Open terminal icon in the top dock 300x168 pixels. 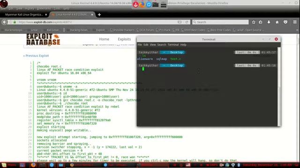tap(156, 4)
